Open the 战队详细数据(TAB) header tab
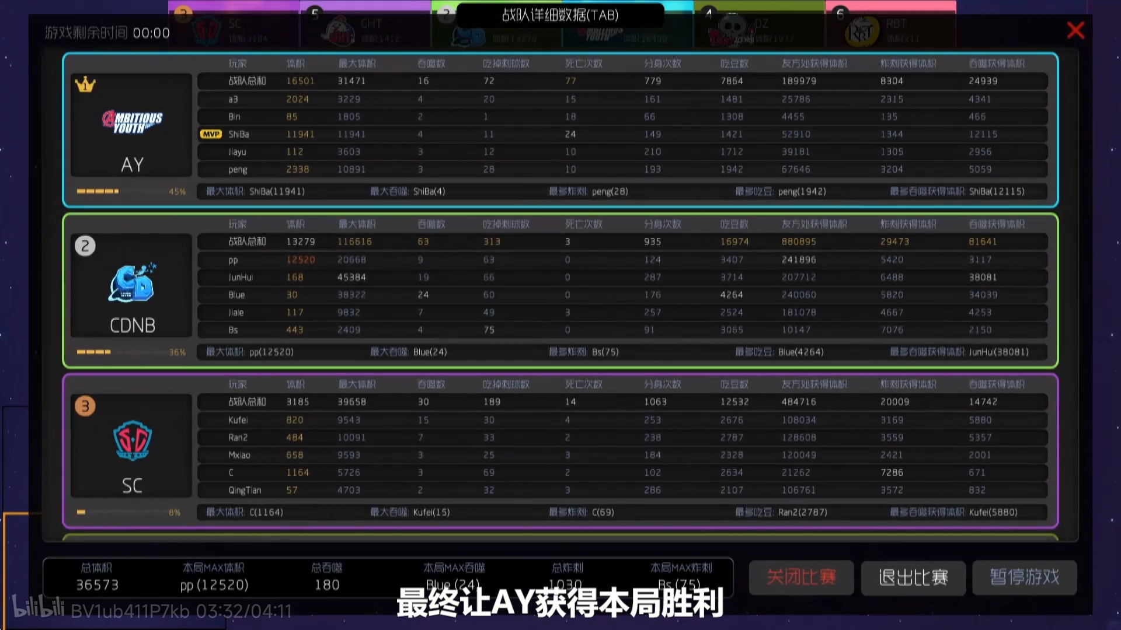1121x630 pixels. pos(560,15)
